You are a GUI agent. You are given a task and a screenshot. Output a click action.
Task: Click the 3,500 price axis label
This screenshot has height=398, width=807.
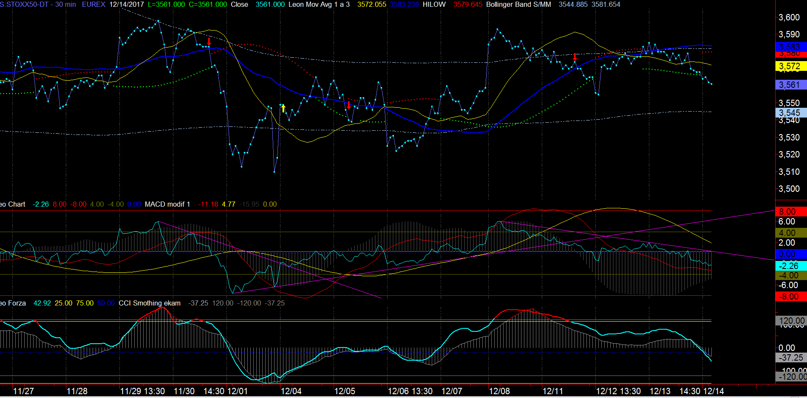click(789, 189)
